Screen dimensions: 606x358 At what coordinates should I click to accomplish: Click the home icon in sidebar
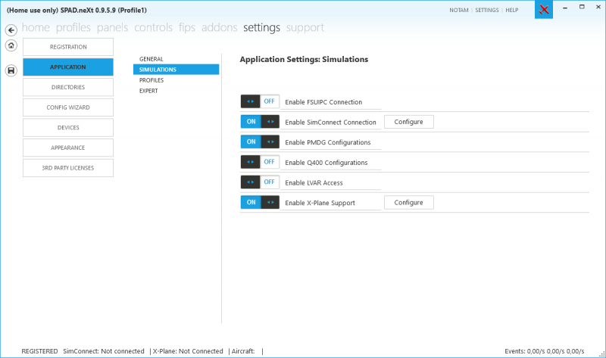[x=11, y=45]
